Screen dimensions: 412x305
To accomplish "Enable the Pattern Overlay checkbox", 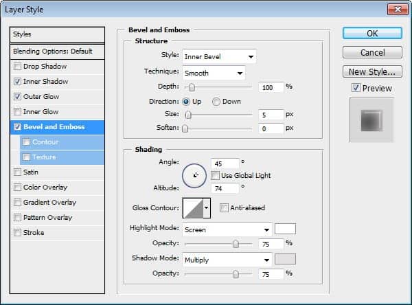I will point(17,218).
